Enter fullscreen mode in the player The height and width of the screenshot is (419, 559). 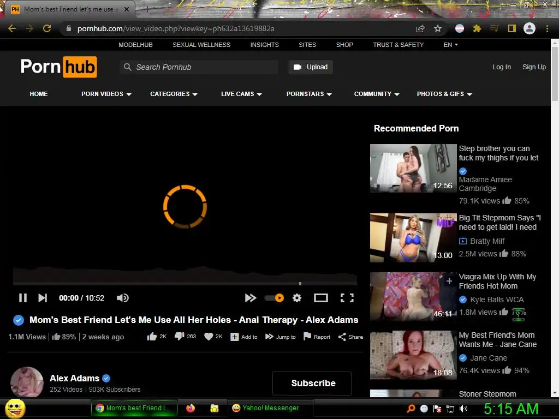click(347, 298)
